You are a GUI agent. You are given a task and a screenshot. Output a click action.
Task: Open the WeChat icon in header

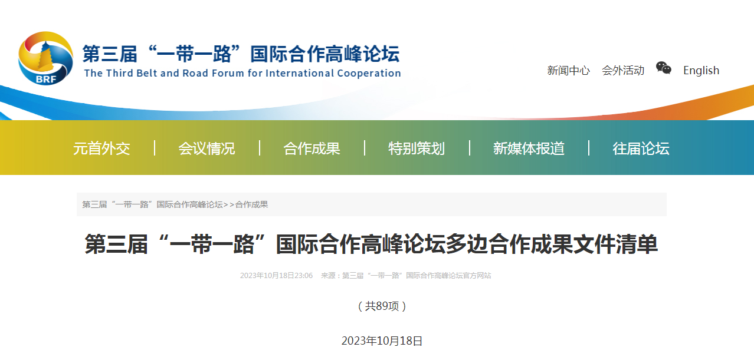point(664,68)
